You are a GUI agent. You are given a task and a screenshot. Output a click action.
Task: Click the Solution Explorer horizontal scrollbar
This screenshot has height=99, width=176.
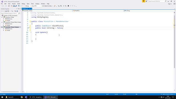(x=10, y=92)
